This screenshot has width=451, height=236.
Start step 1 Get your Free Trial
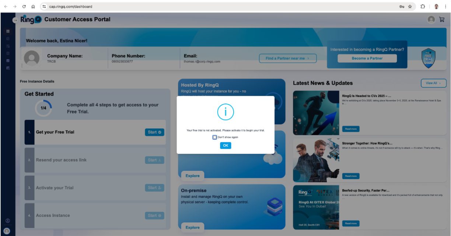[154, 132]
